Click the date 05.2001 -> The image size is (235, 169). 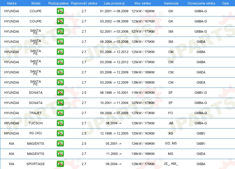(x=114, y=144)
